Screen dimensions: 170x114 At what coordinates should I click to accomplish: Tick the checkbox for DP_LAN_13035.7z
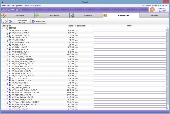click(x=7, y=40)
